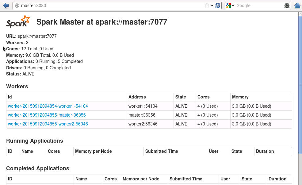Open worker-20150912094854-worker1-54104 link

tap(48, 106)
